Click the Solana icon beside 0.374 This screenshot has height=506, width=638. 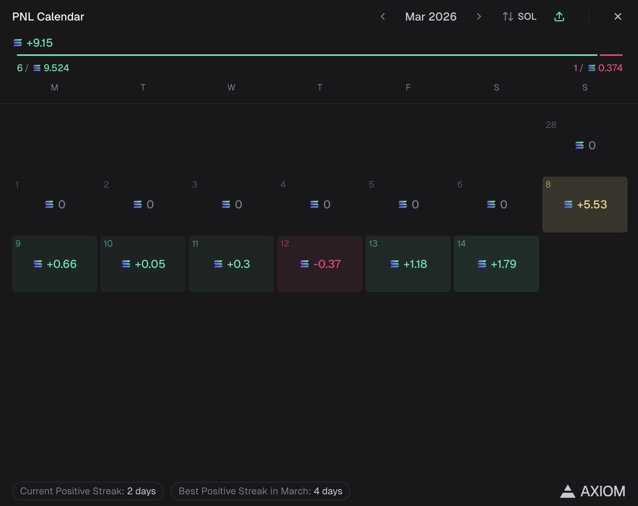click(x=592, y=68)
